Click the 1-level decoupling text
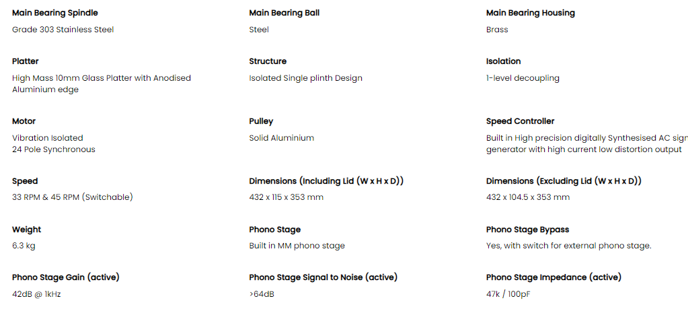 [523, 78]
